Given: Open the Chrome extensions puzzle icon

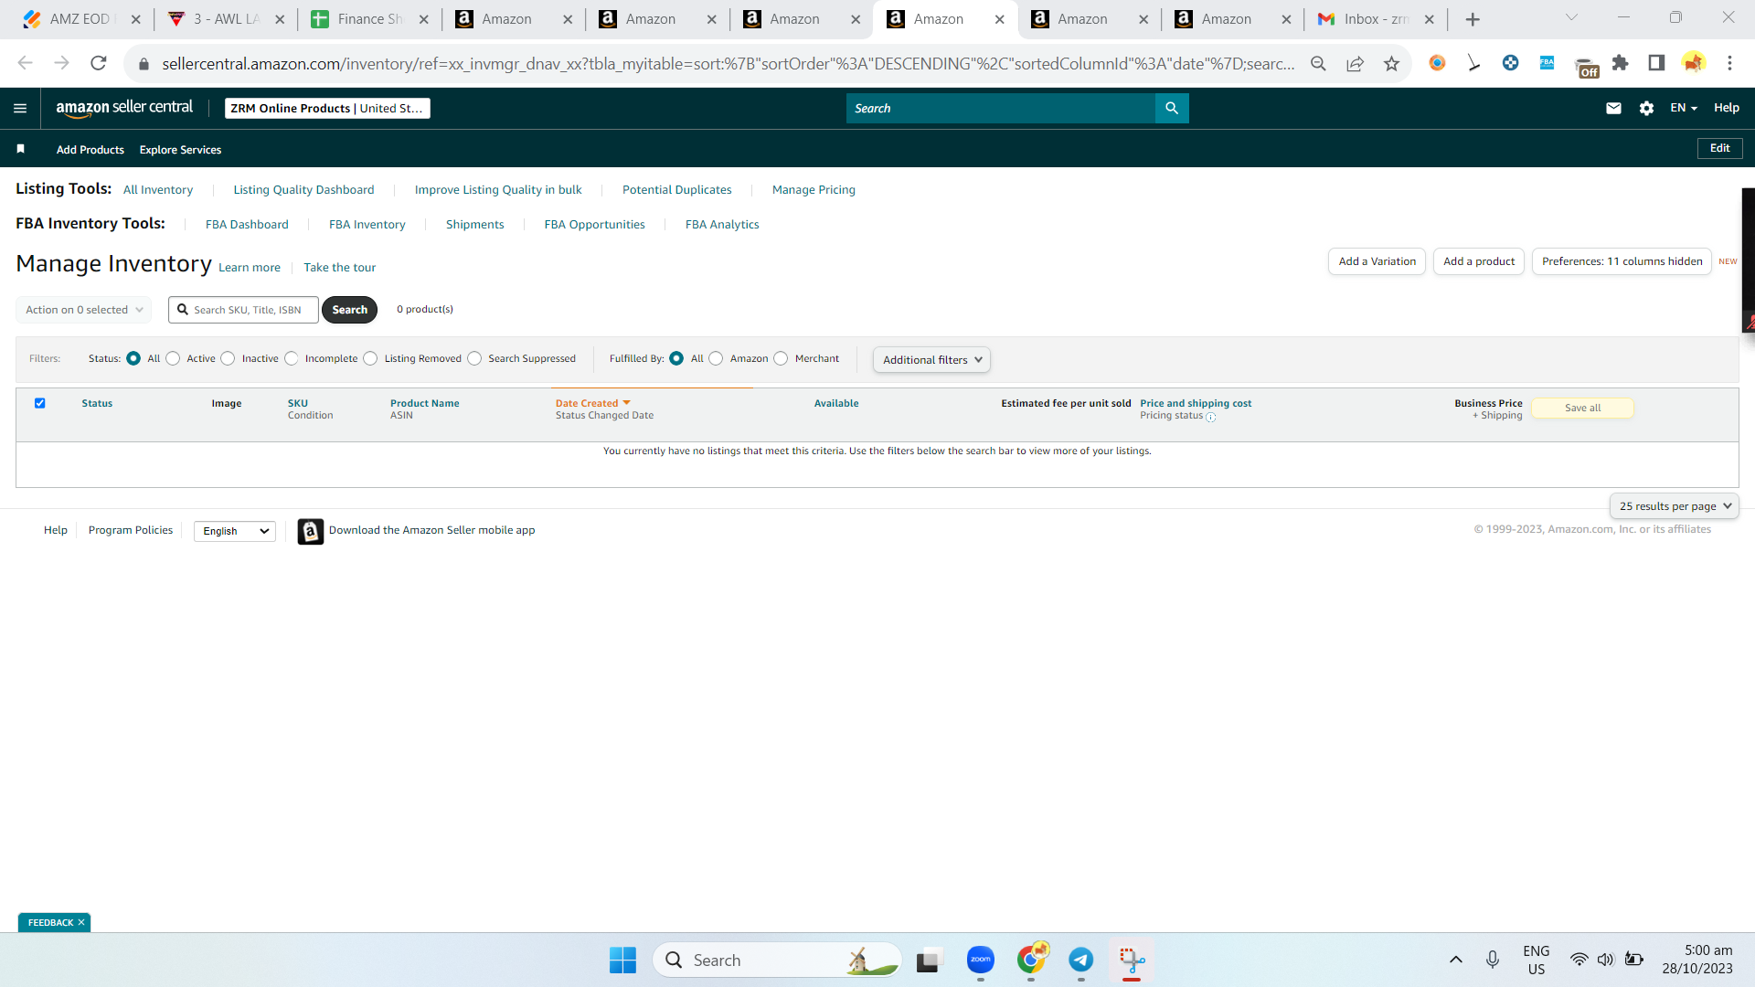Looking at the screenshot, I should pos(1620,63).
